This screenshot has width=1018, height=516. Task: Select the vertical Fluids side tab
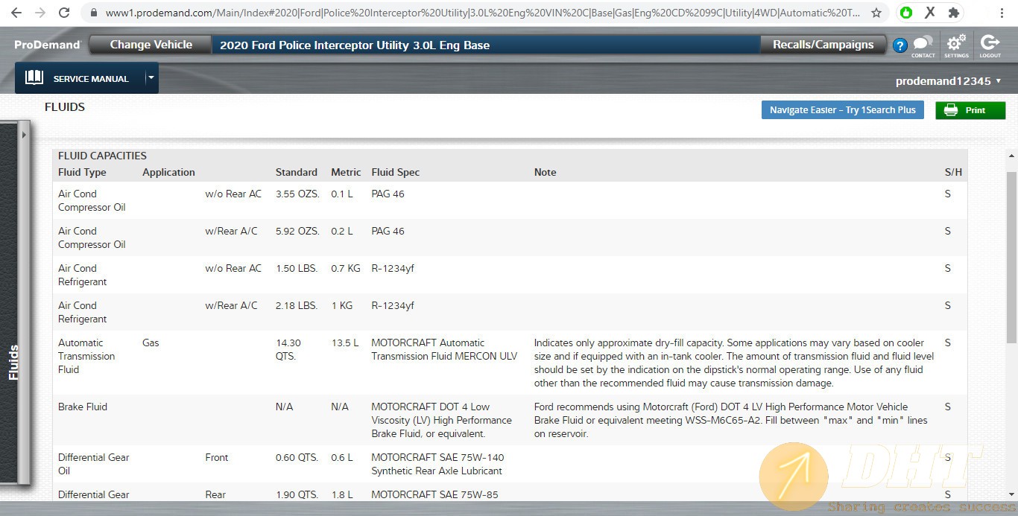pyautogui.click(x=13, y=363)
